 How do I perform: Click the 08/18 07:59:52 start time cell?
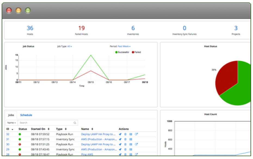pos(40,134)
